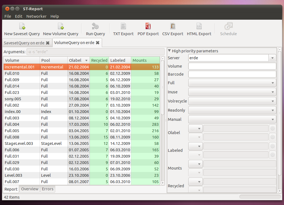Click the gear icon beside upper Labeled field
The width and height of the screenshot is (284, 205).
click(272, 146)
